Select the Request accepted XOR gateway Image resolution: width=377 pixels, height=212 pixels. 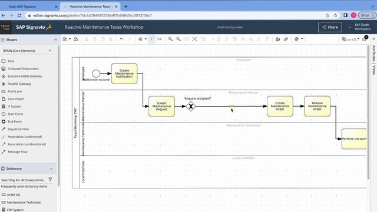click(191, 106)
